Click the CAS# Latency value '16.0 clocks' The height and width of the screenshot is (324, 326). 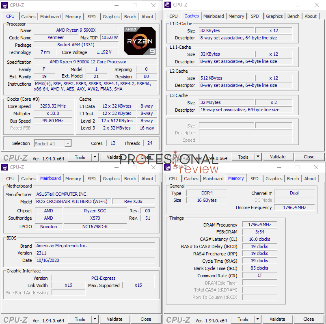pos(260,239)
